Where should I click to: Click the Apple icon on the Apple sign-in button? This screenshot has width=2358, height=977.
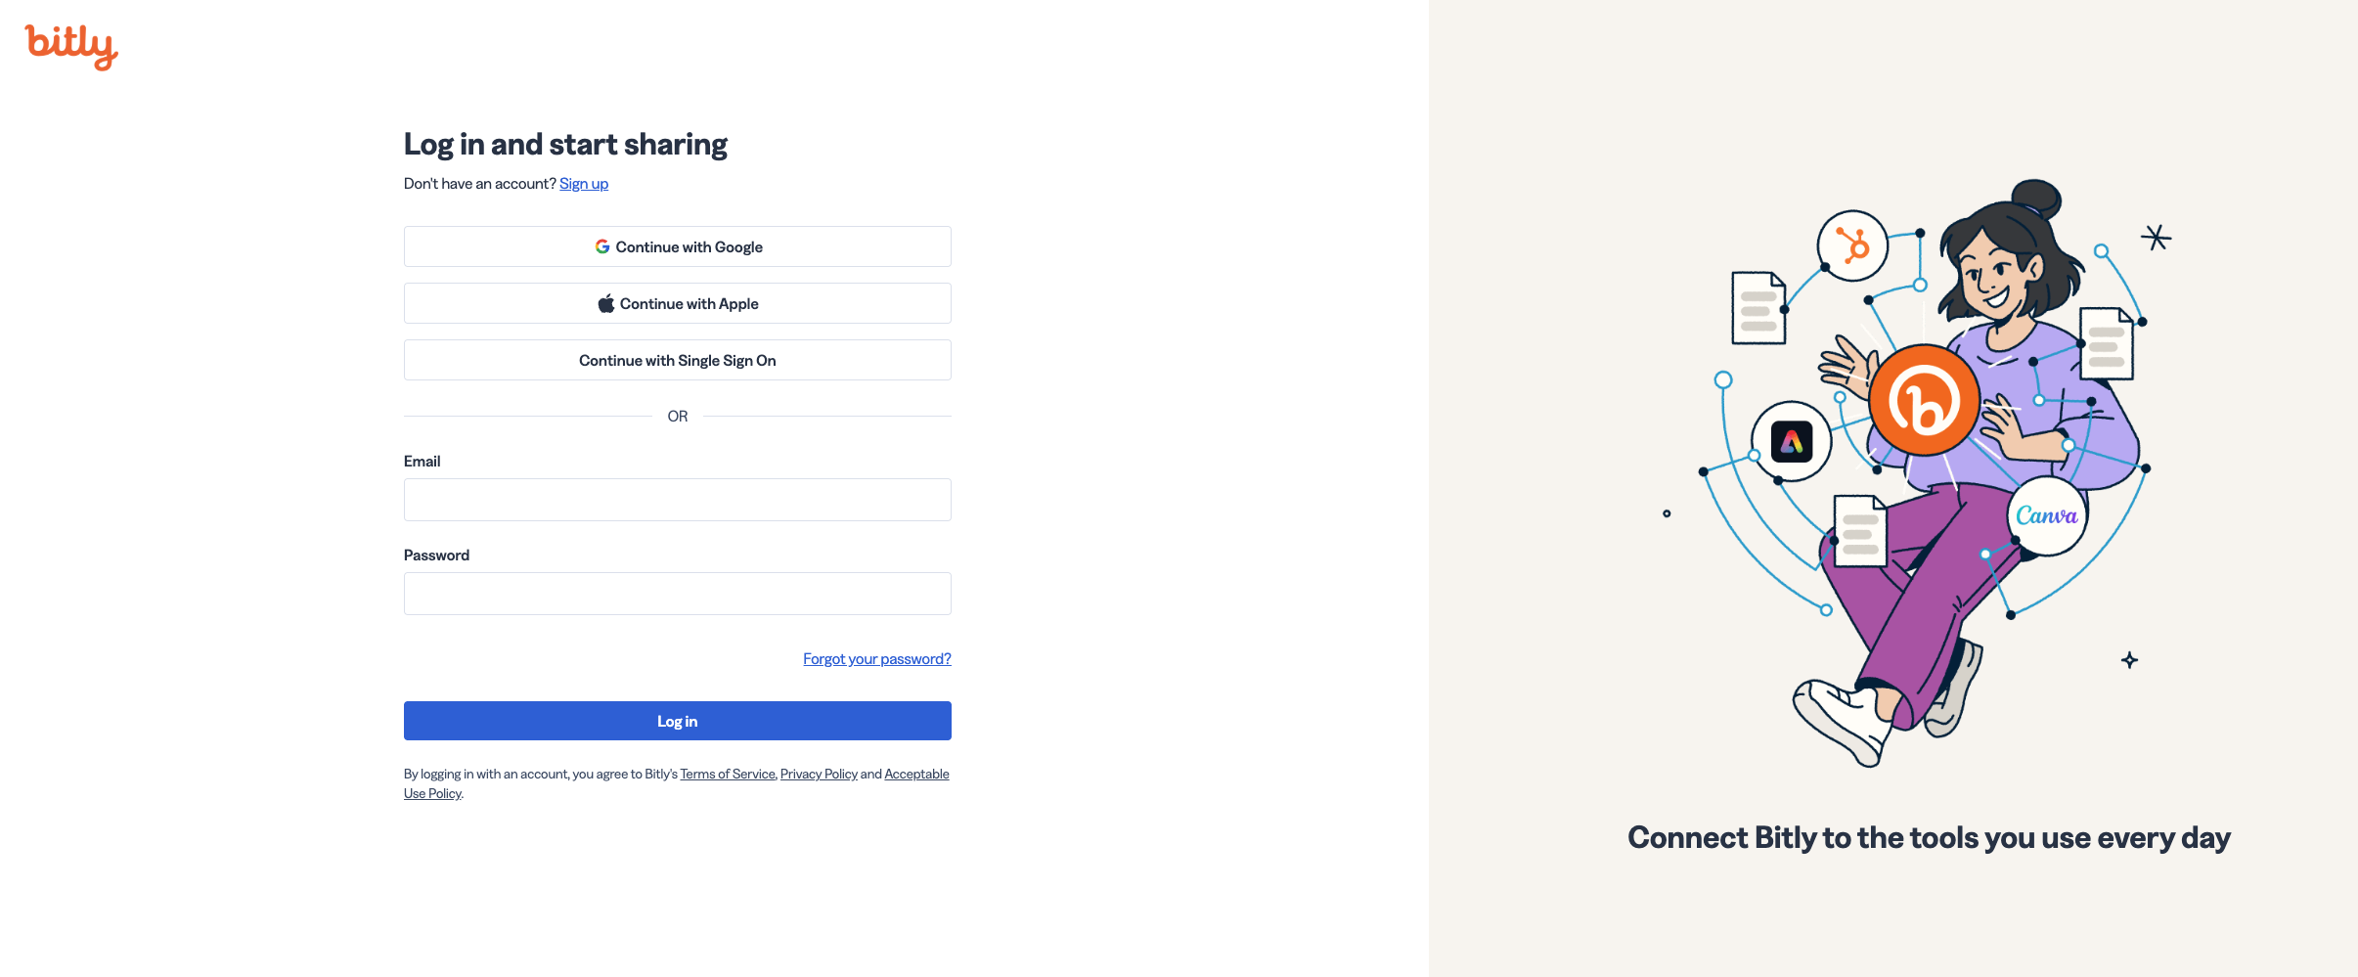point(606,302)
